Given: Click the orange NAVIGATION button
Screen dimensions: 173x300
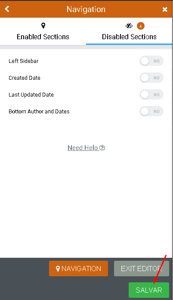Looking at the screenshot, I should click(x=78, y=269).
